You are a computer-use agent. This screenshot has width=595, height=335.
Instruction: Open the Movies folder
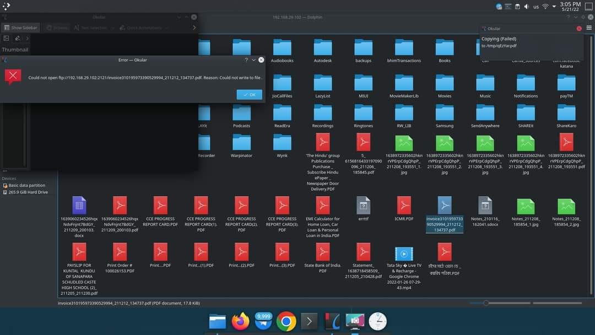point(445,86)
